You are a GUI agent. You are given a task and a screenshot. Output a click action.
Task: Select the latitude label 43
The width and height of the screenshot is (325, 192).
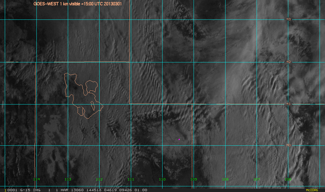[289, 19]
